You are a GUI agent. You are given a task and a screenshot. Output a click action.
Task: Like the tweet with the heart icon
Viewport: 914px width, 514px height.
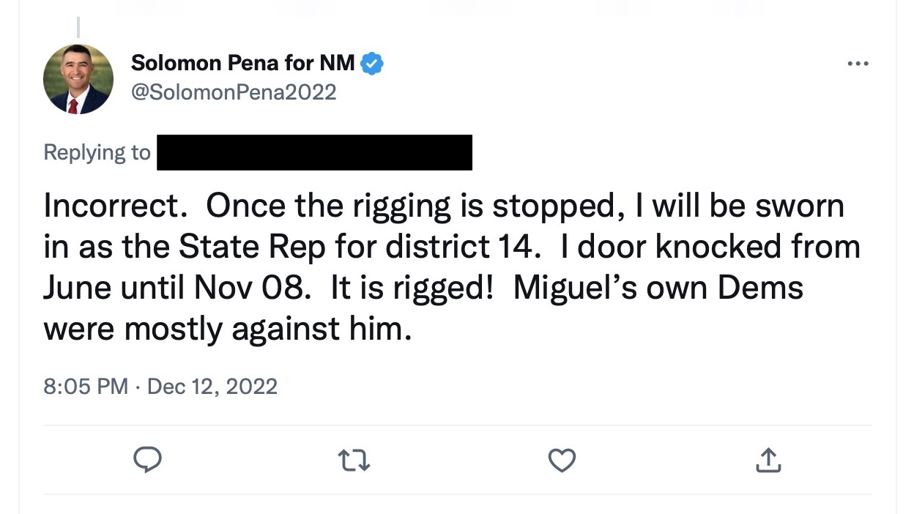coord(562,460)
